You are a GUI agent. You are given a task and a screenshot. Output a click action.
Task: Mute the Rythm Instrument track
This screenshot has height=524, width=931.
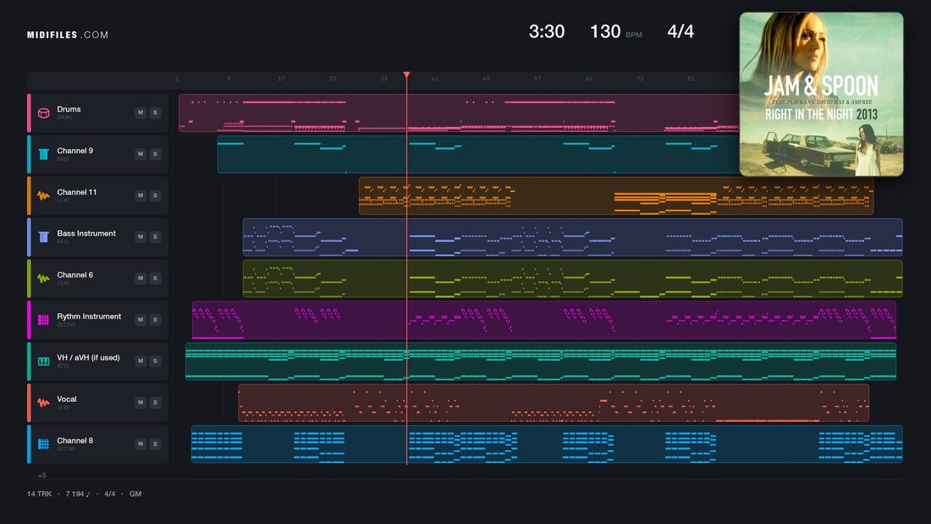(x=140, y=320)
